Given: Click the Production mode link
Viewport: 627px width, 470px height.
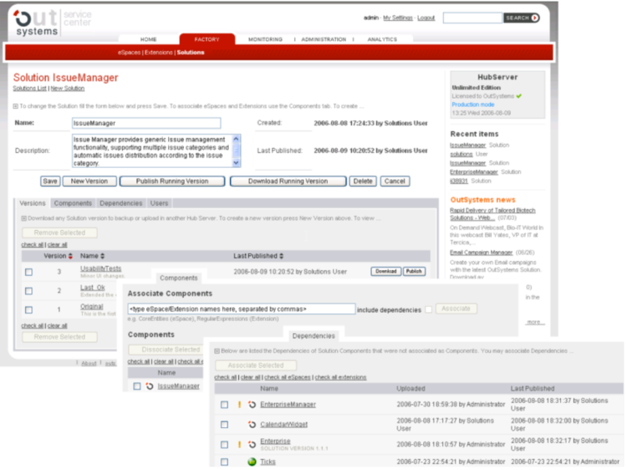Looking at the screenshot, I should click(473, 105).
